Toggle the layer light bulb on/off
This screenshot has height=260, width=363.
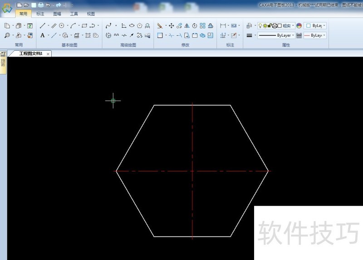[x=260, y=26]
